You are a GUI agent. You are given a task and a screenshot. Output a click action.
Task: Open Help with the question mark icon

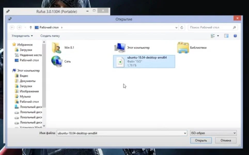tap(235, 36)
